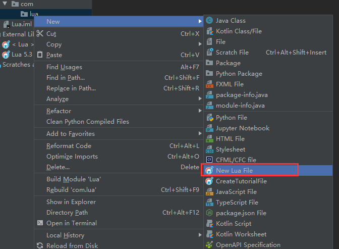339x249 pixels.
Task: Click the Lua 5.3 library icon
Action: [6, 55]
